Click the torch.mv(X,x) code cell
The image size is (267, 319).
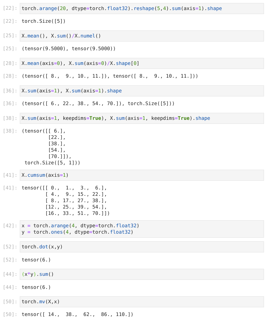point(142,302)
